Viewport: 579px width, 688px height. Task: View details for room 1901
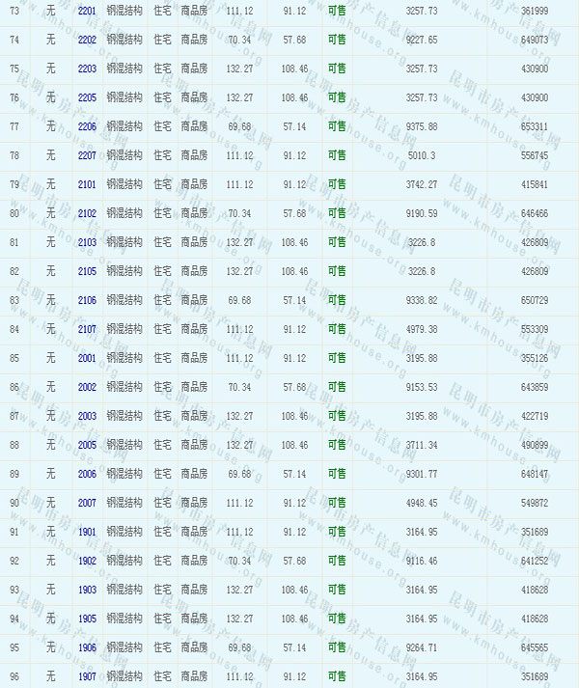[87, 532]
